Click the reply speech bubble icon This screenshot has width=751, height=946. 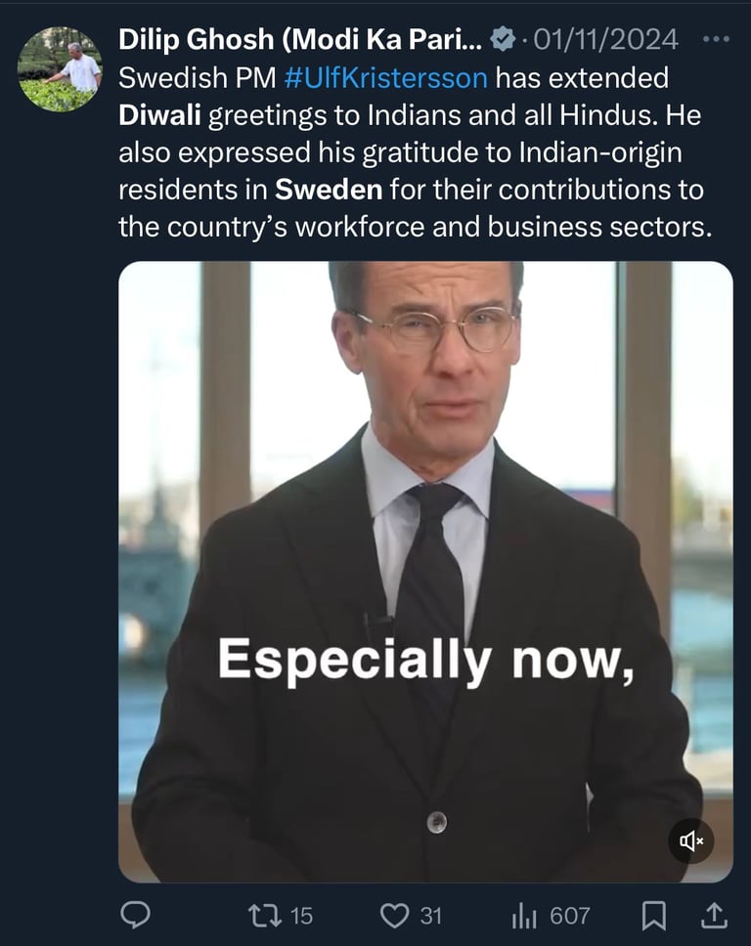click(135, 915)
